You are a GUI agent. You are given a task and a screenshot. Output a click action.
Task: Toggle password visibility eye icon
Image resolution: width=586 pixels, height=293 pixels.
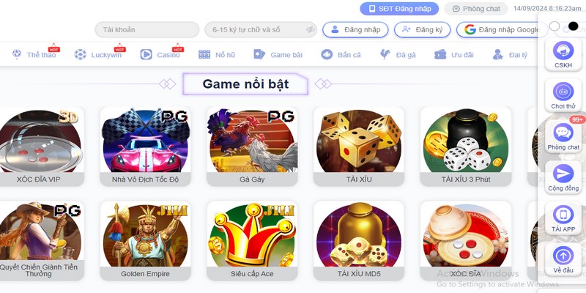tap(310, 29)
